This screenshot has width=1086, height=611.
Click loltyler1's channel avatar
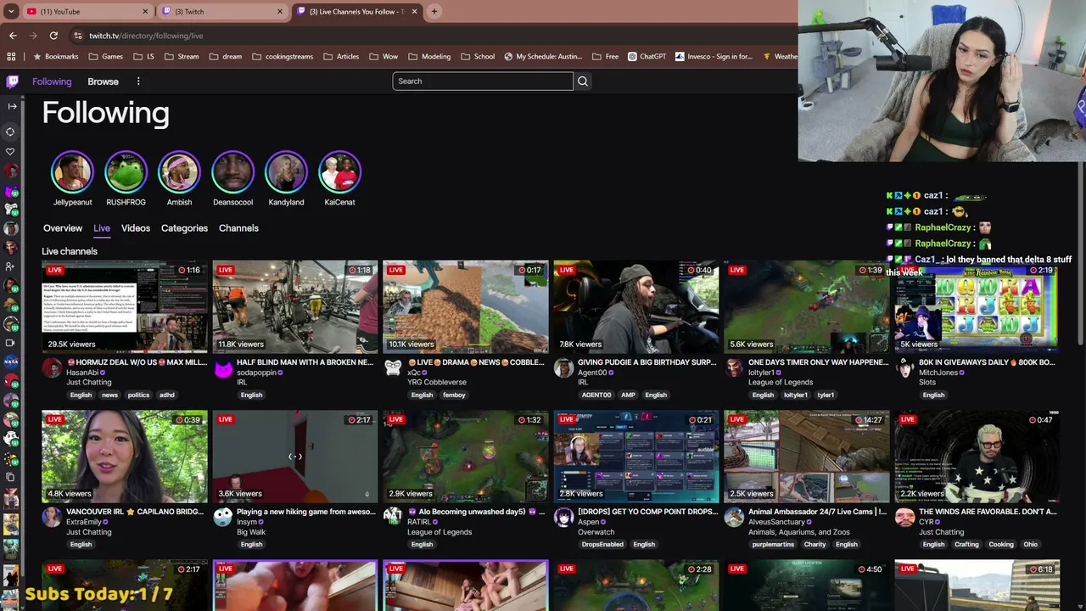tap(734, 367)
